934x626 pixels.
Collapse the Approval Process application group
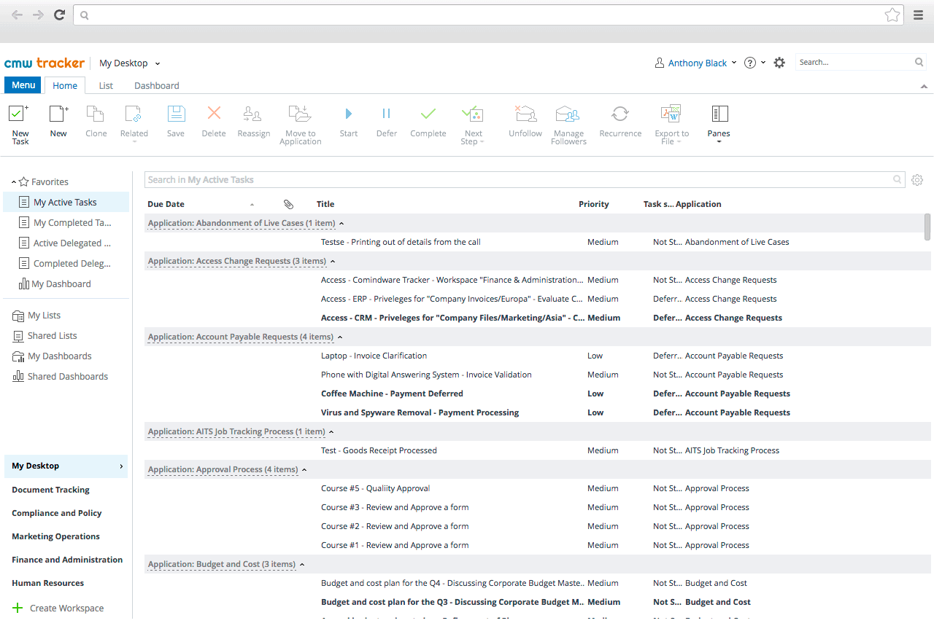304,469
